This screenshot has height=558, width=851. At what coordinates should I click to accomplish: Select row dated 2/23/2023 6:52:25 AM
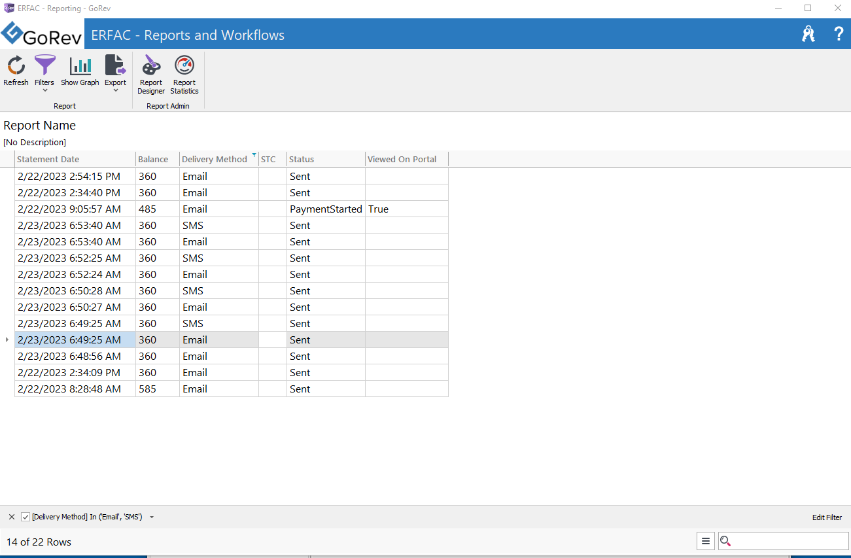[232, 258]
